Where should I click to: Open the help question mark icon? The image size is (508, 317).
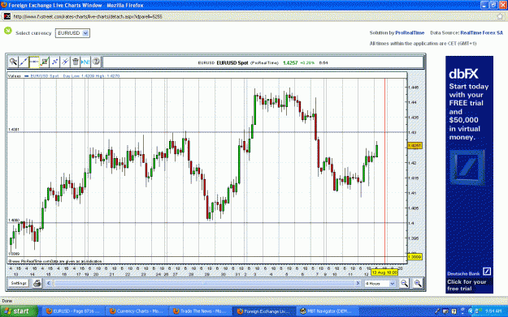click(x=96, y=62)
